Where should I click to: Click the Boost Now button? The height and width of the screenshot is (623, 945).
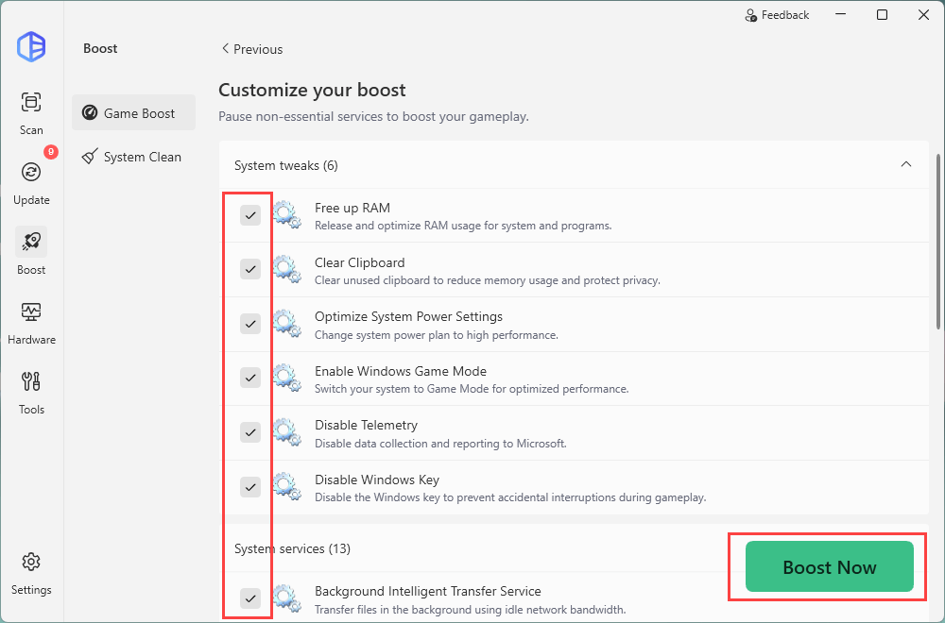tap(829, 567)
